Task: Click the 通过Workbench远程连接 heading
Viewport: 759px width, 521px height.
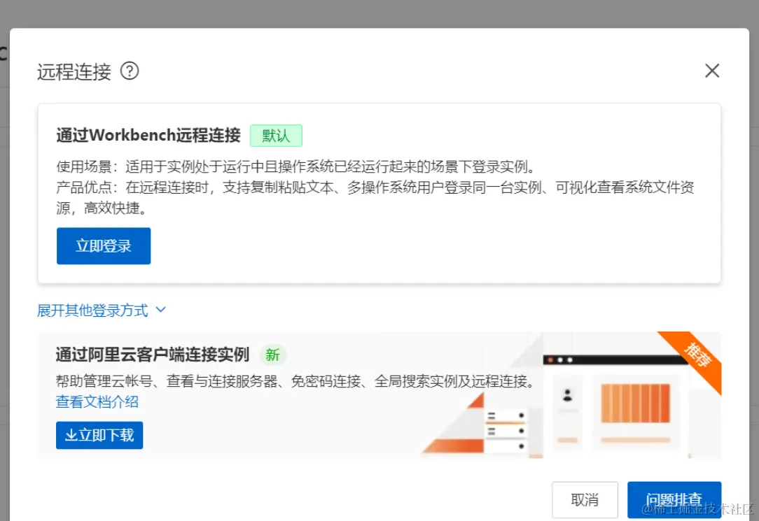Action: click(x=148, y=136)
